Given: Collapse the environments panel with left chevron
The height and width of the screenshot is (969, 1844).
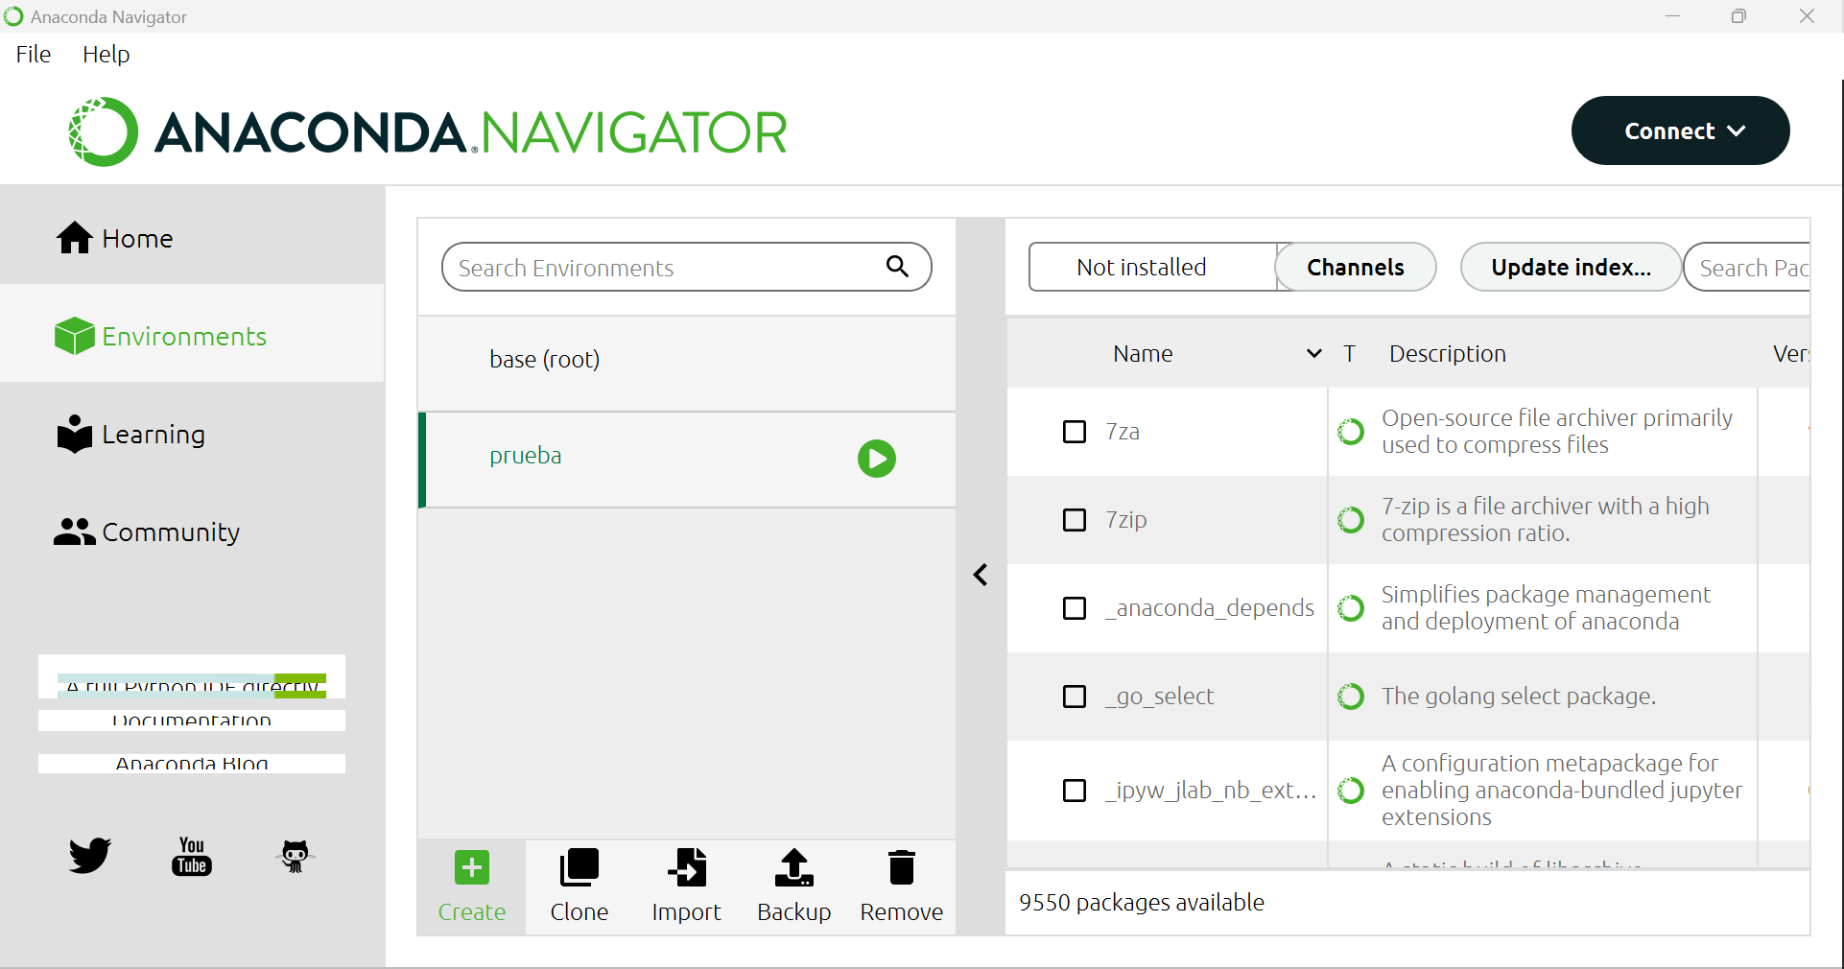Looking at the screenshot, I should (981, 575).
